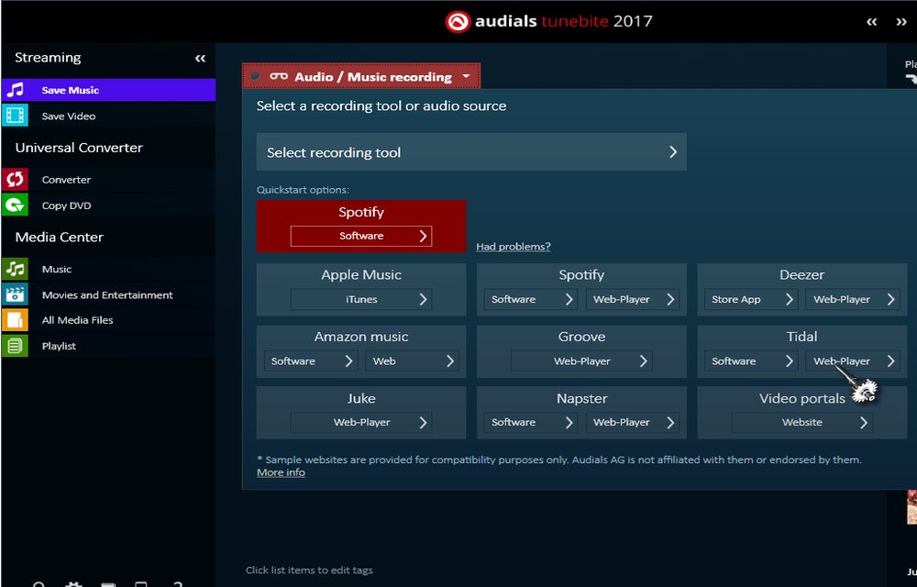
Task: Click the green Playlist list icon
Action: [x=15, y=346]
